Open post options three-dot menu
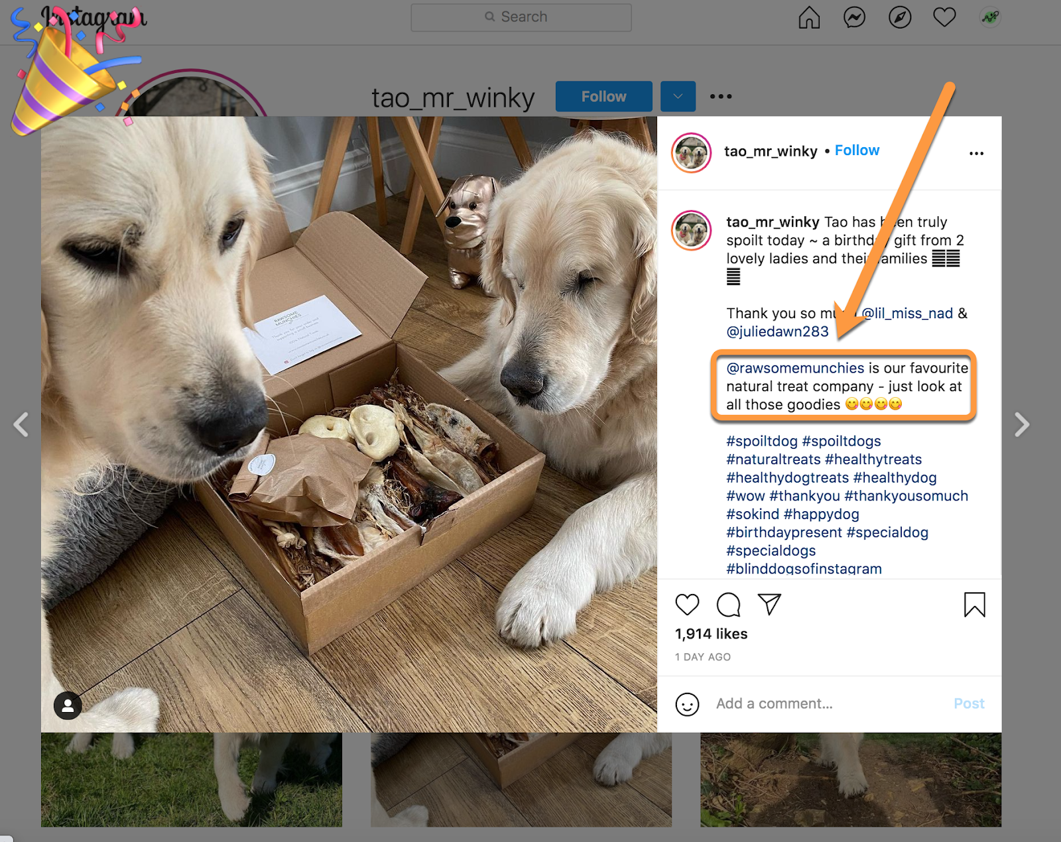Screen dimensions: 1061x842 (x=976, y=153)
